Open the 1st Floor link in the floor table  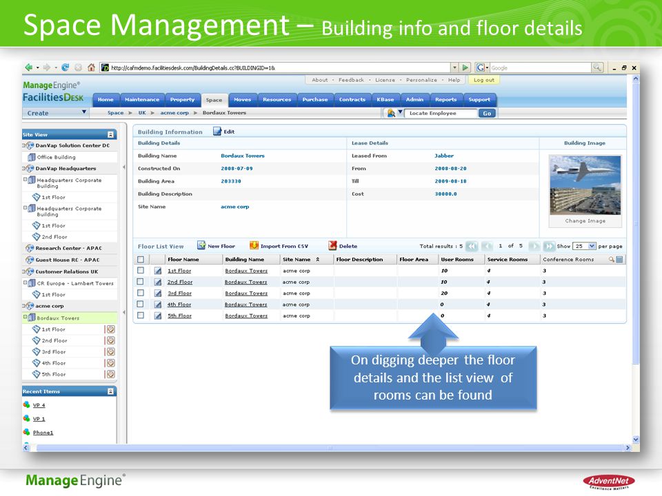pos(179,271)
